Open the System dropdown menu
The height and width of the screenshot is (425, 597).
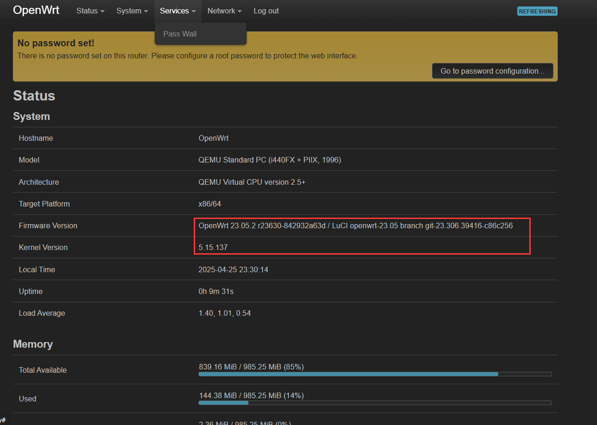pos(132,11)
